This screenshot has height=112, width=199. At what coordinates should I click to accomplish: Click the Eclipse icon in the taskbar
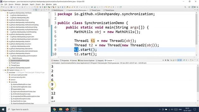pos(73,109)
